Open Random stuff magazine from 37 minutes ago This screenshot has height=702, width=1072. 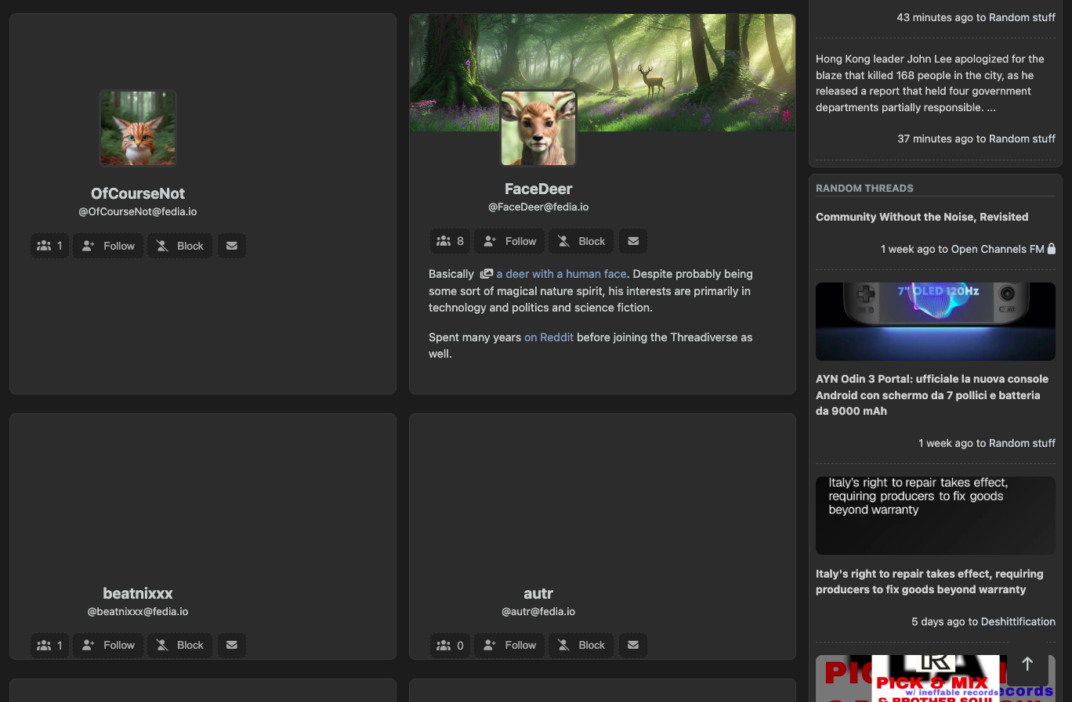click(1022, 139)
